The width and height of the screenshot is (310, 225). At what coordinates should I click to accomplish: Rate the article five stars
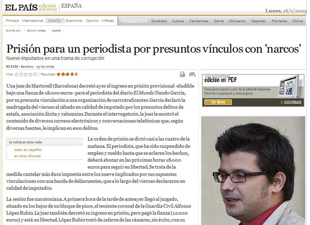35,74
